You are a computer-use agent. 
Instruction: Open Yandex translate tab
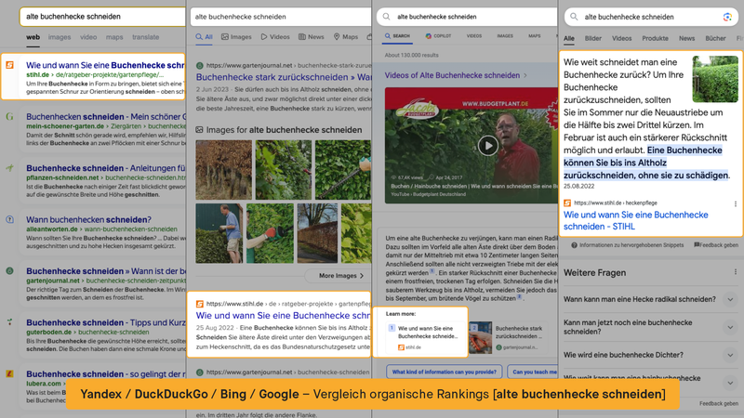[x=146, y=37]
